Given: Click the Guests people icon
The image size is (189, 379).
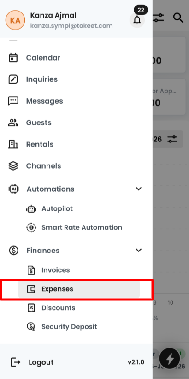Looking at the screenshot, I should coord(13,122).
